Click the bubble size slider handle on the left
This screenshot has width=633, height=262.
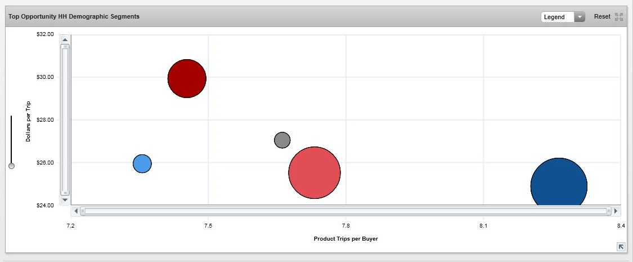[11, 166]
